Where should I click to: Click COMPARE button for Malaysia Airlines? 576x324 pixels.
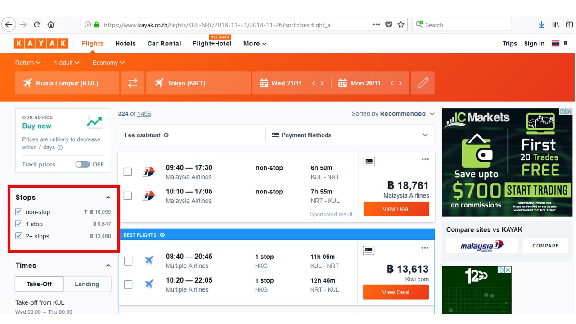[545, 246]
